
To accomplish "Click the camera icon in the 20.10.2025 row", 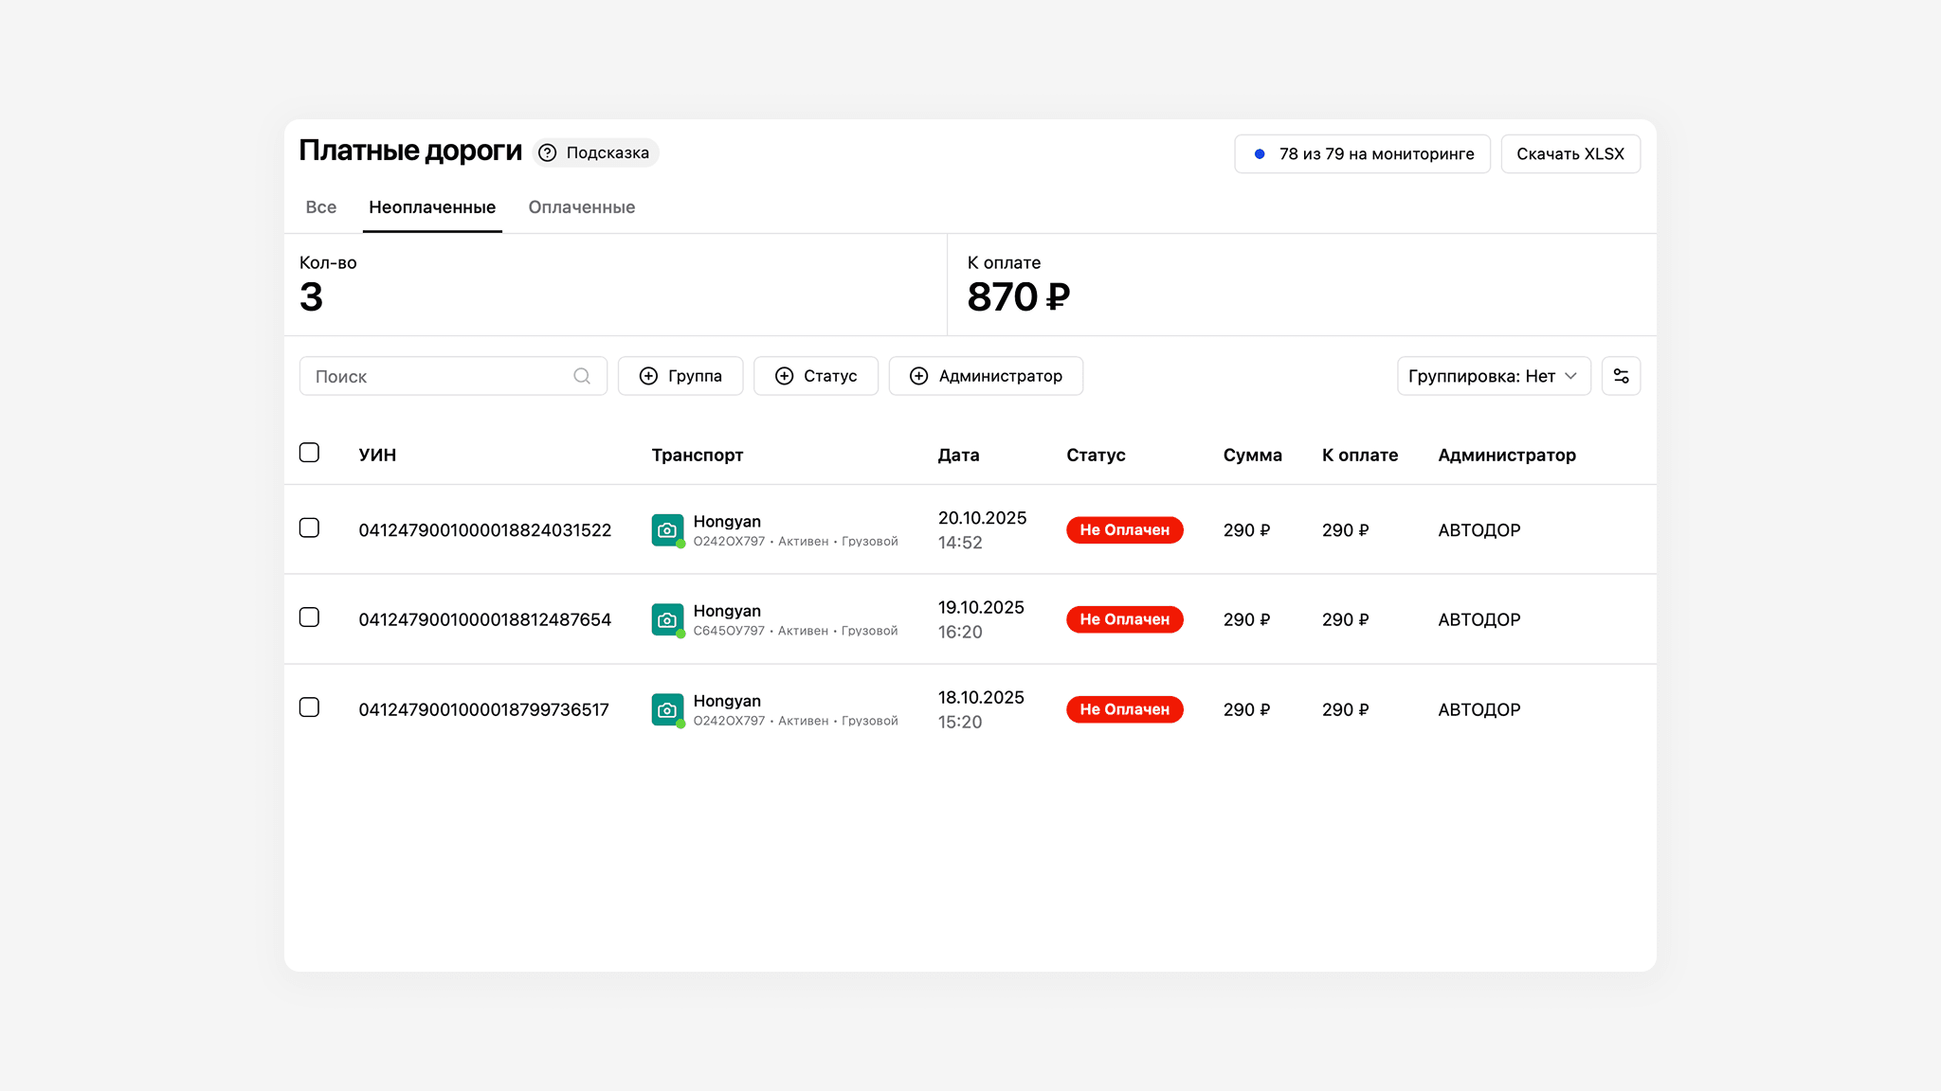I will tap(667, 529).
